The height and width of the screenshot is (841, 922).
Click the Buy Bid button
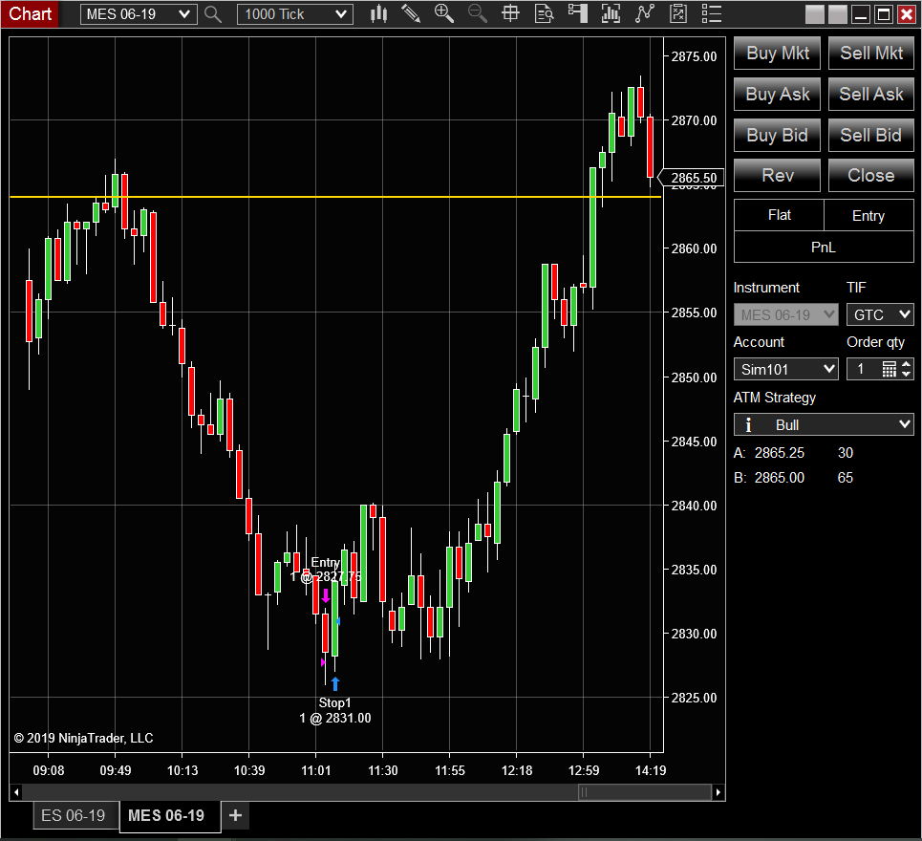[778, 136]
